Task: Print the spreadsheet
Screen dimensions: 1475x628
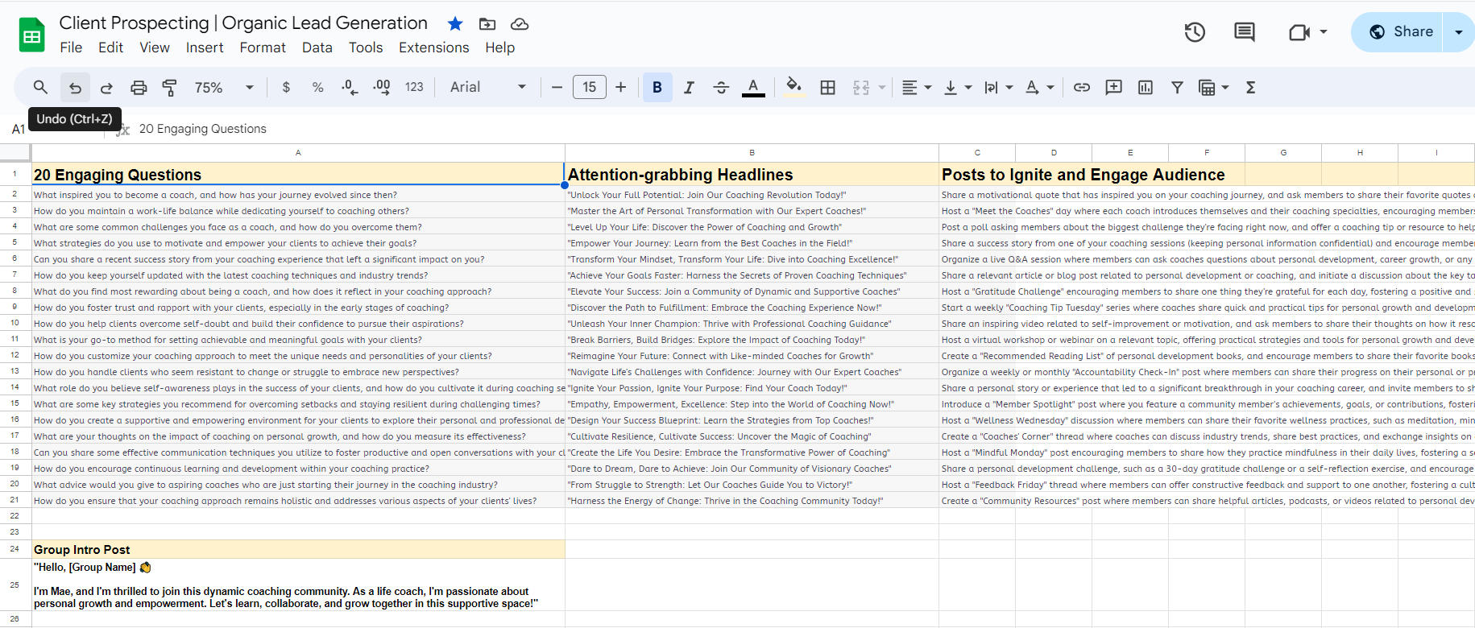Action: [139, 87]
